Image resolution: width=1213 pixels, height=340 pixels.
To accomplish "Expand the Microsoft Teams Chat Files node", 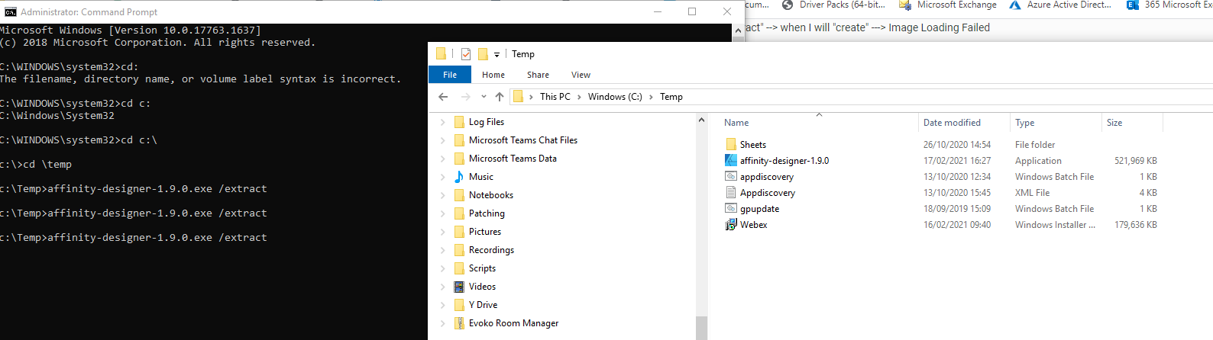I will (443, 140).
